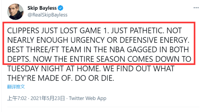Click the 2021年5月23日 date
This screenshot has height=112, width=201.
pos(48,98)
